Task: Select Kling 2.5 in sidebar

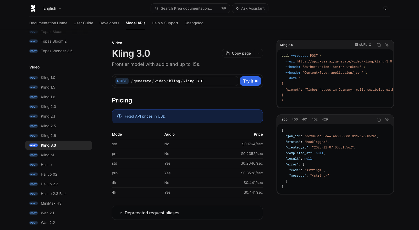Action: point(59,126)
